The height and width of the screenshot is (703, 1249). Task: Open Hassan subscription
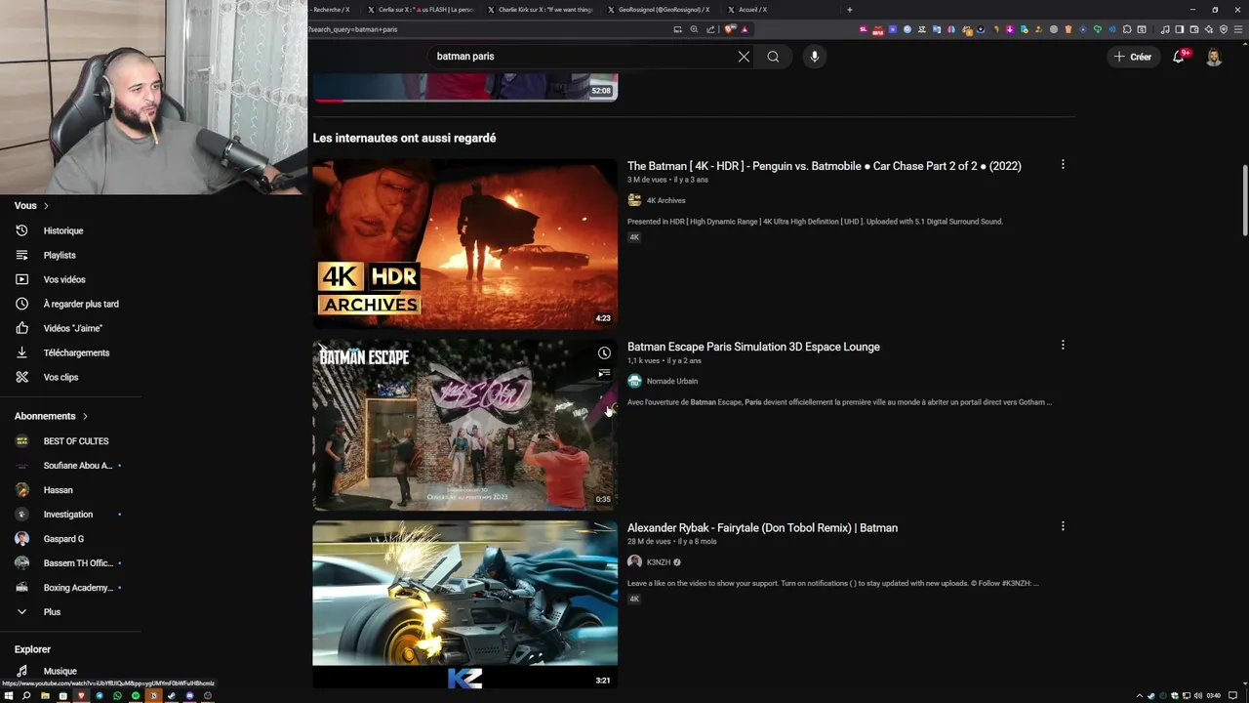pyautogui.click(x=58, y=490)
